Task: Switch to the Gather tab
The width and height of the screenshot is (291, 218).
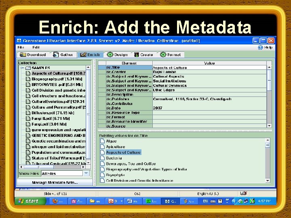Action: tap(63, 55)
